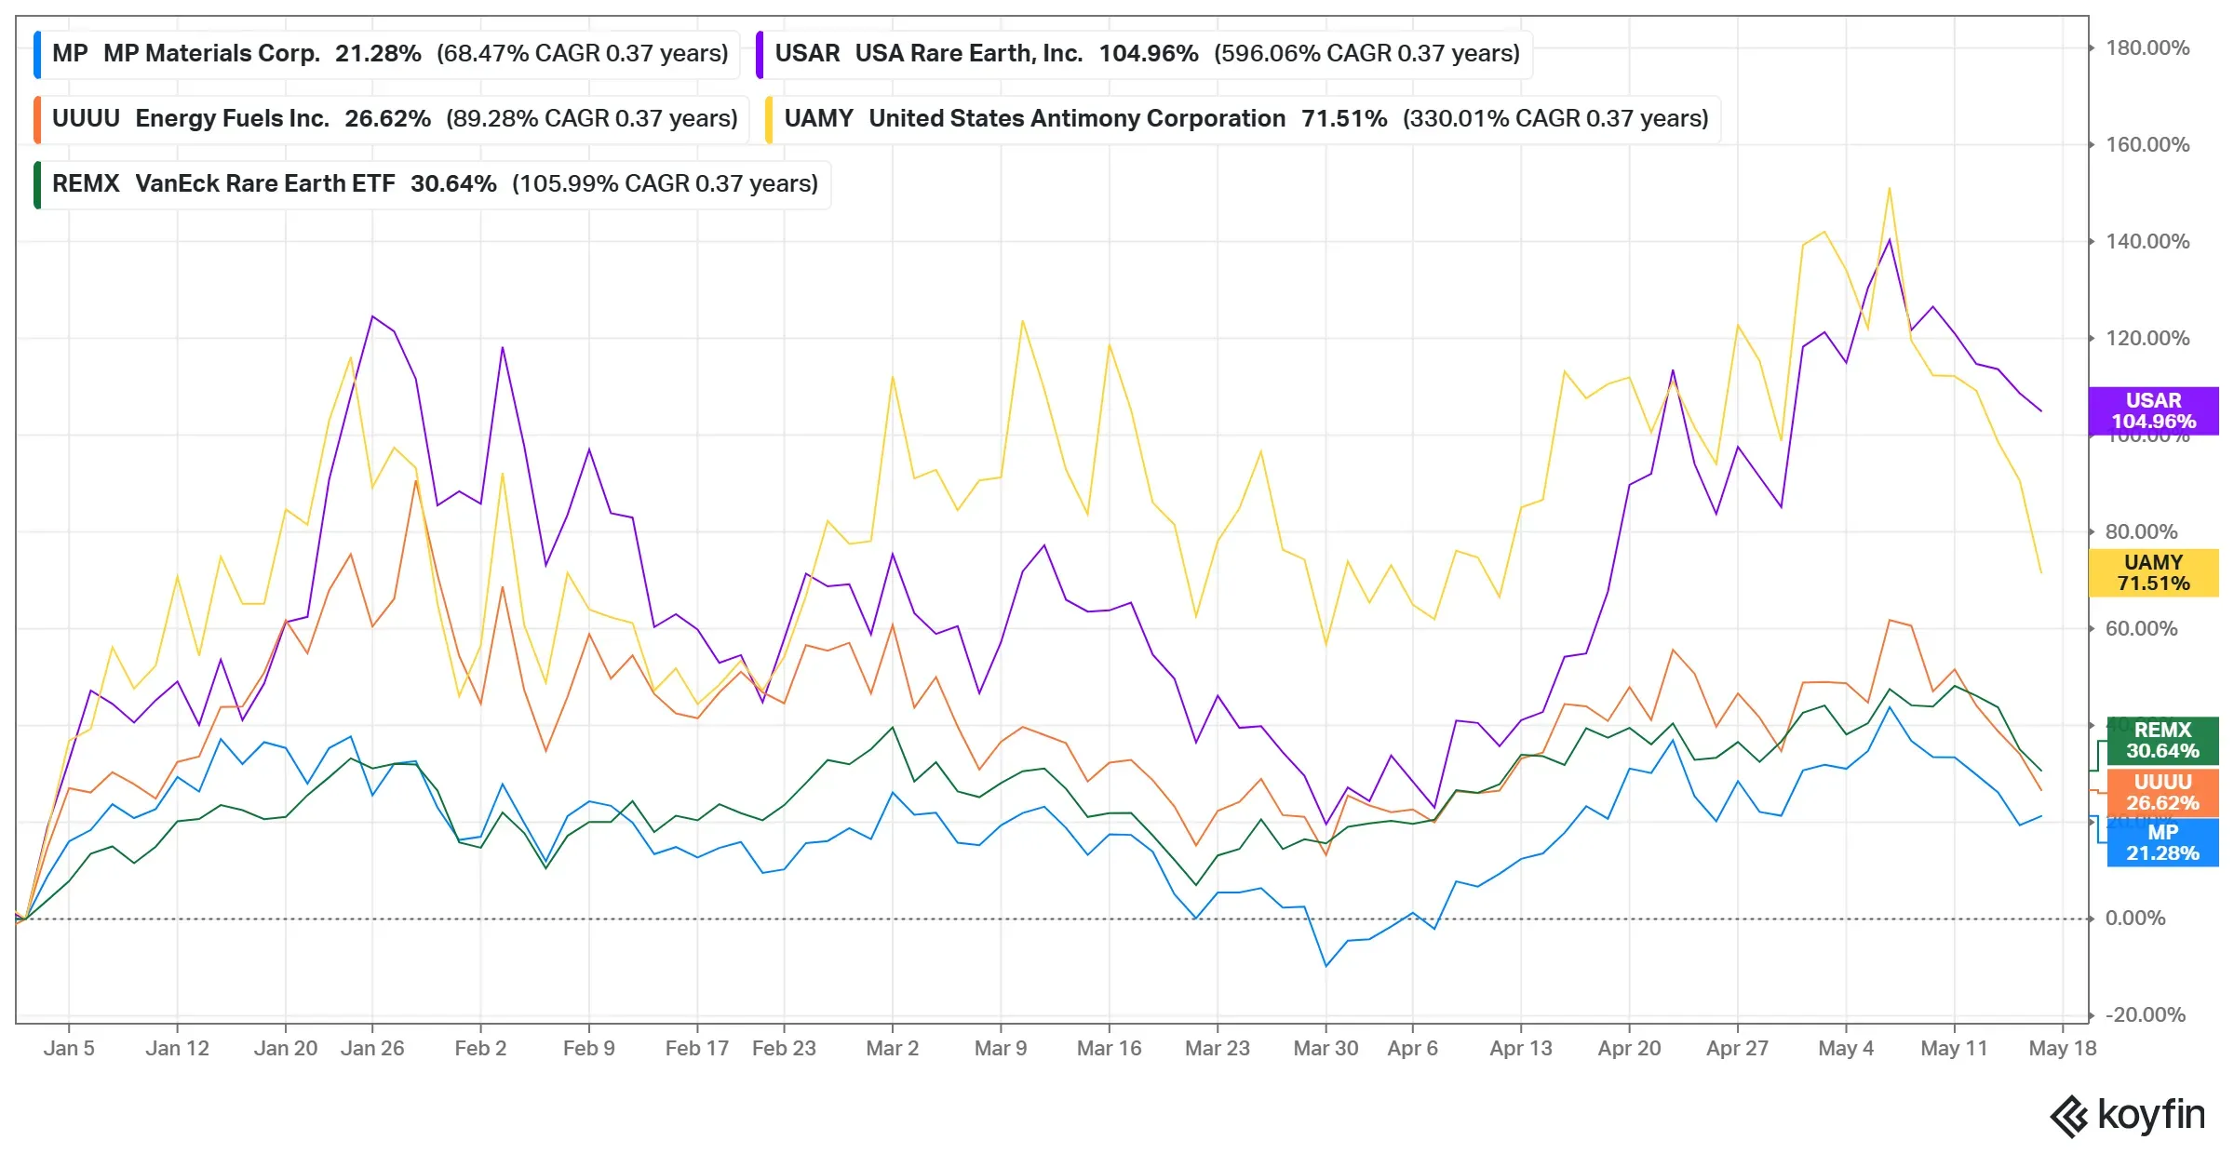Click the Jan 5 date label
The width and height of the screenshot is (2234, 1154).
coord(69,1049)
